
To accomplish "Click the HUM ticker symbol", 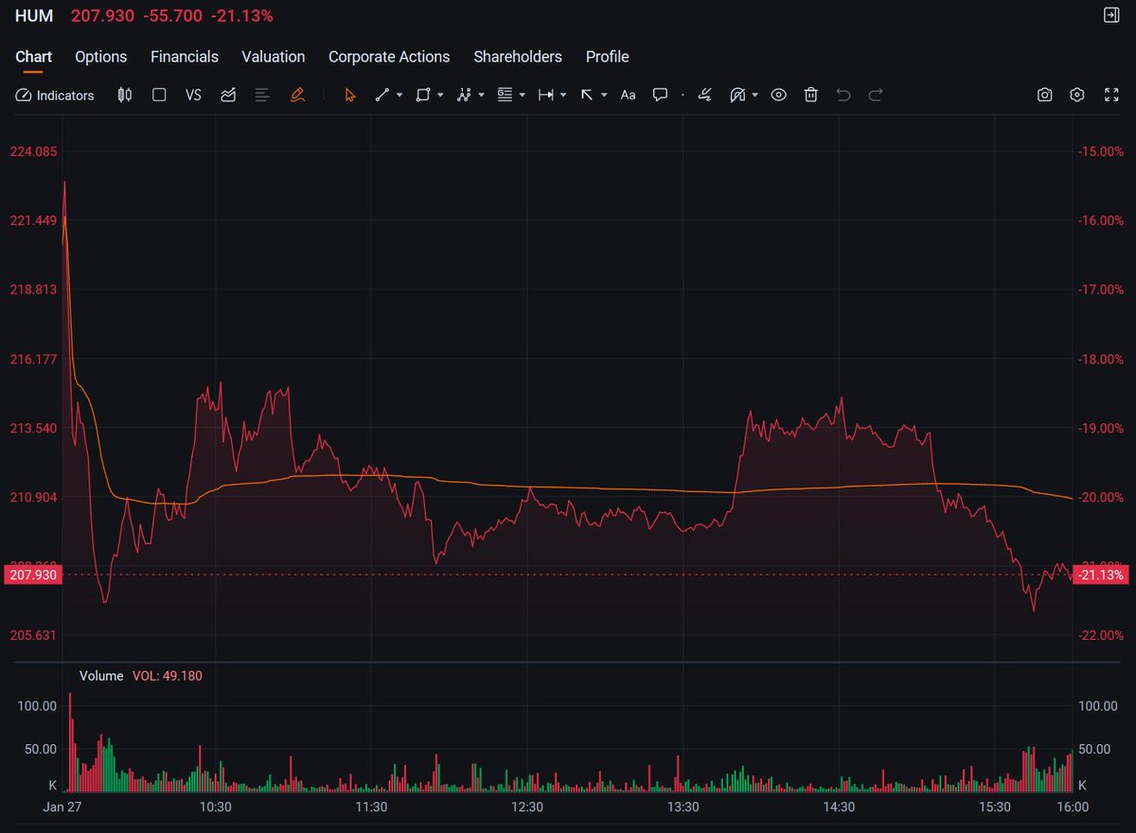I will pyautogui.click(x=34, y=16).
